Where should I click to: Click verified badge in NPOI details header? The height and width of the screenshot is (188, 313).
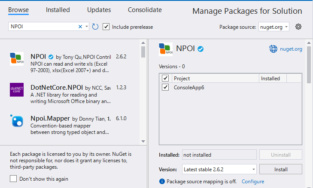pyautogui.click(x=201, y=49)
